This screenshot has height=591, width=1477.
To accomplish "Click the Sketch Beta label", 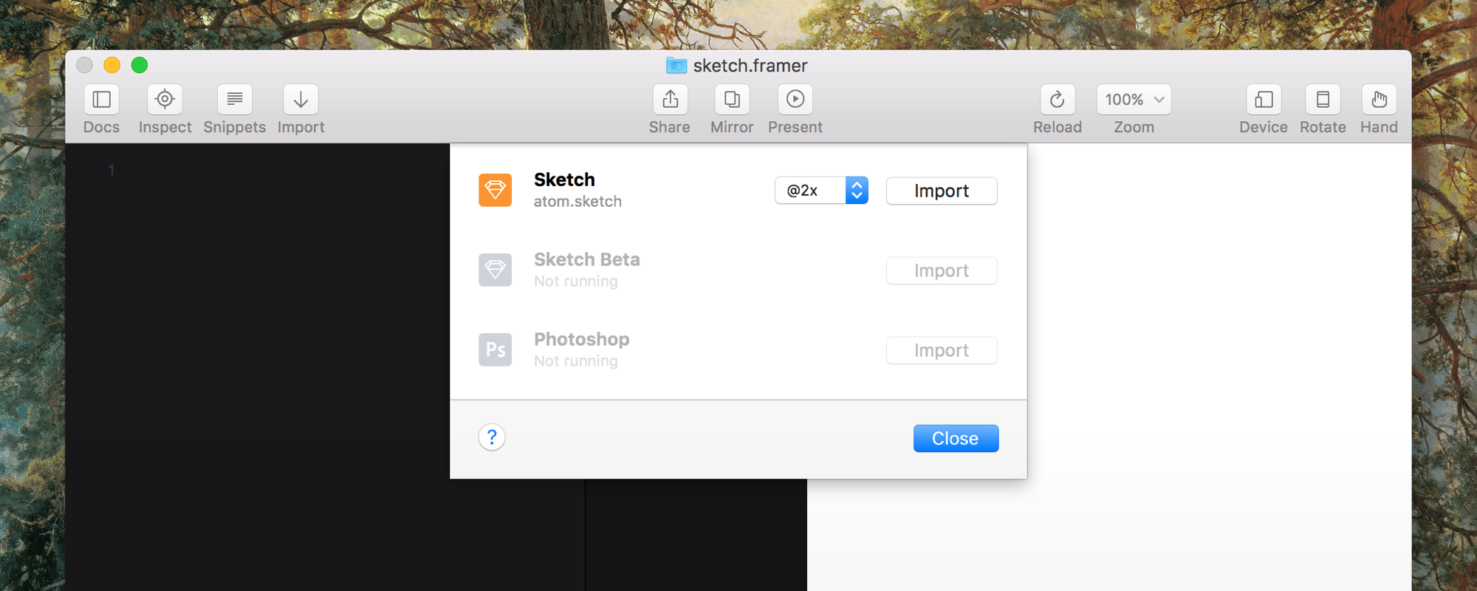I will click(x=586, y=259).
